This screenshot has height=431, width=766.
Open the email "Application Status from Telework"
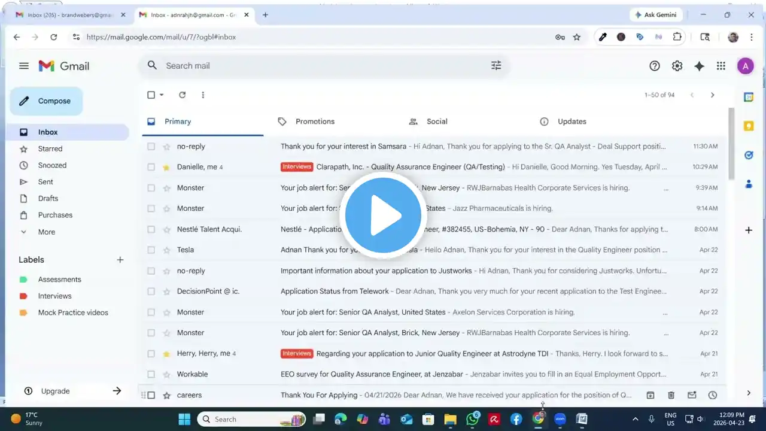tap(335, 292)
